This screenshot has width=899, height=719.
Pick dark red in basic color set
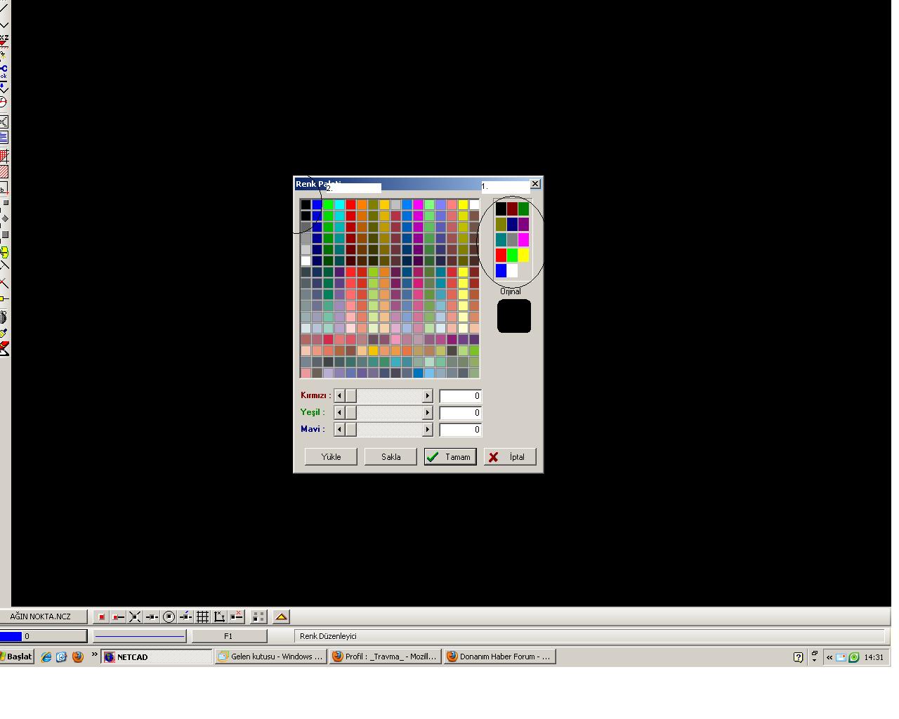(512, 209)
